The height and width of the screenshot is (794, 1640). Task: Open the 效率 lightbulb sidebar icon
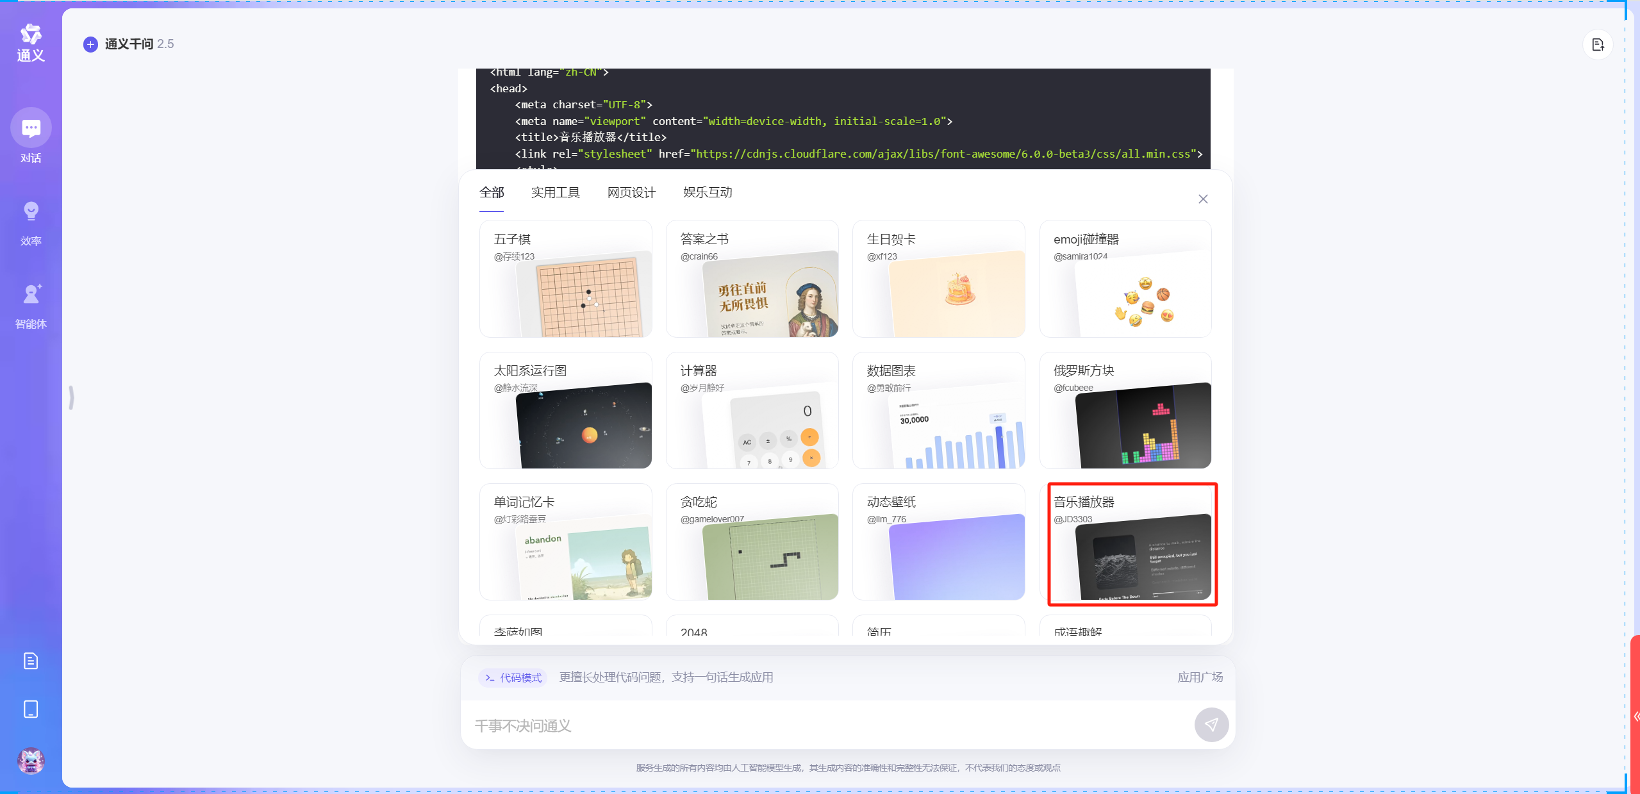click(x=31, y=212)
